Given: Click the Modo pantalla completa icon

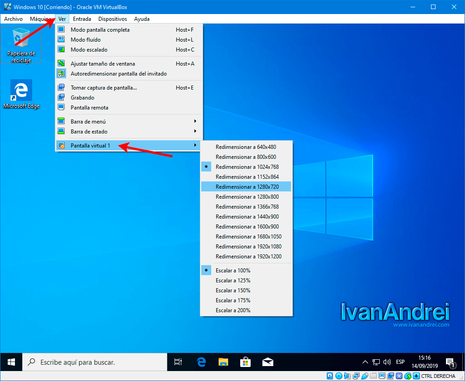Looking at the screenshot, I should click(x=61, y=29).
